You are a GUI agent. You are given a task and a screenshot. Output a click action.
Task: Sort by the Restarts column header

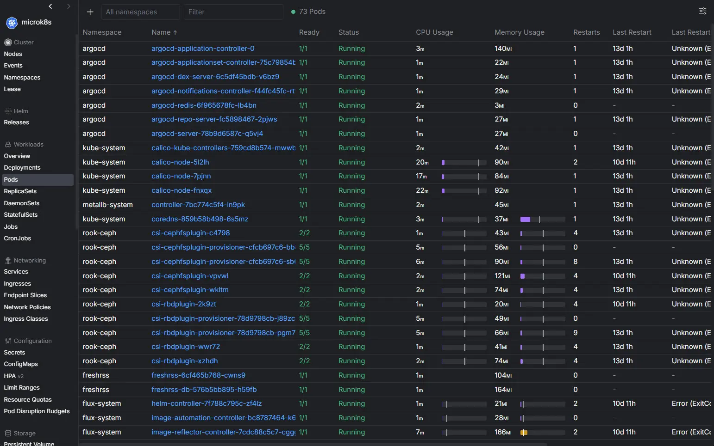click(x=586, y=32)
